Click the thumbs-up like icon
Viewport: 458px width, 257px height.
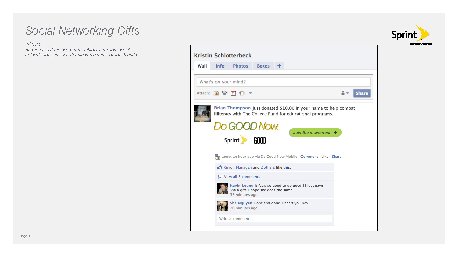(220, 167)
